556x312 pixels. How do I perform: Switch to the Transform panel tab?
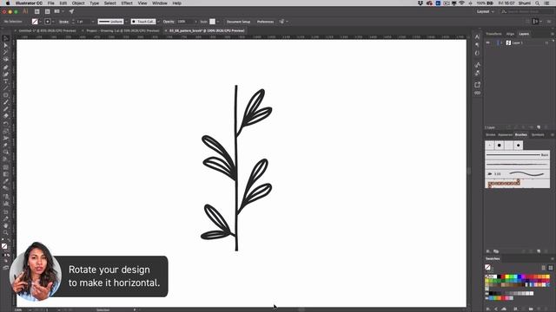pos(493,34)
